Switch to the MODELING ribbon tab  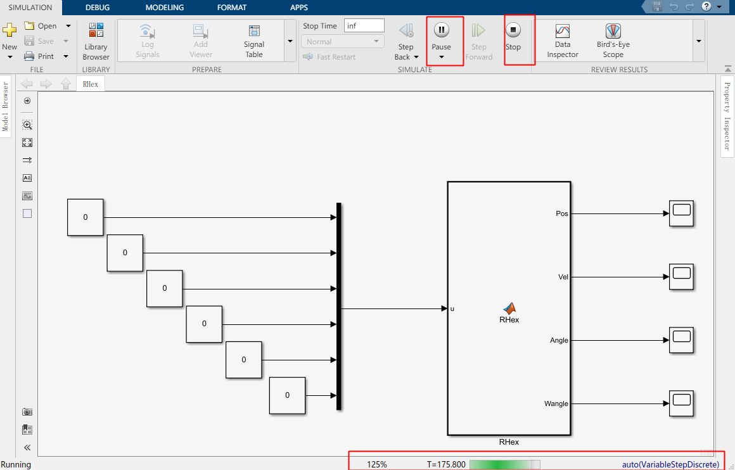click(x=164, y=8)
